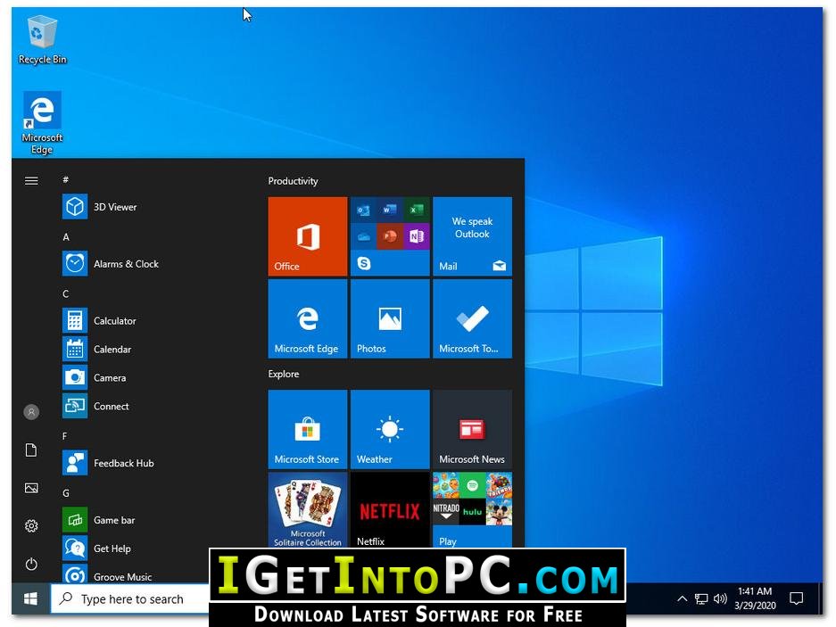
Task: Open Alarms & Clock app
Action: tap(149, 264)
